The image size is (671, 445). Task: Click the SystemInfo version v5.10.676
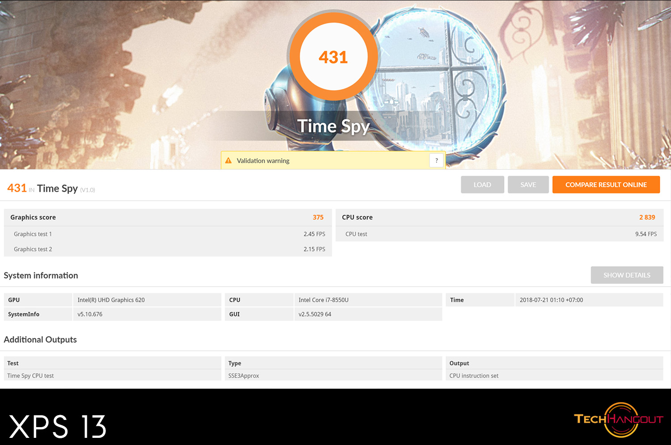[x=90, y=315]
